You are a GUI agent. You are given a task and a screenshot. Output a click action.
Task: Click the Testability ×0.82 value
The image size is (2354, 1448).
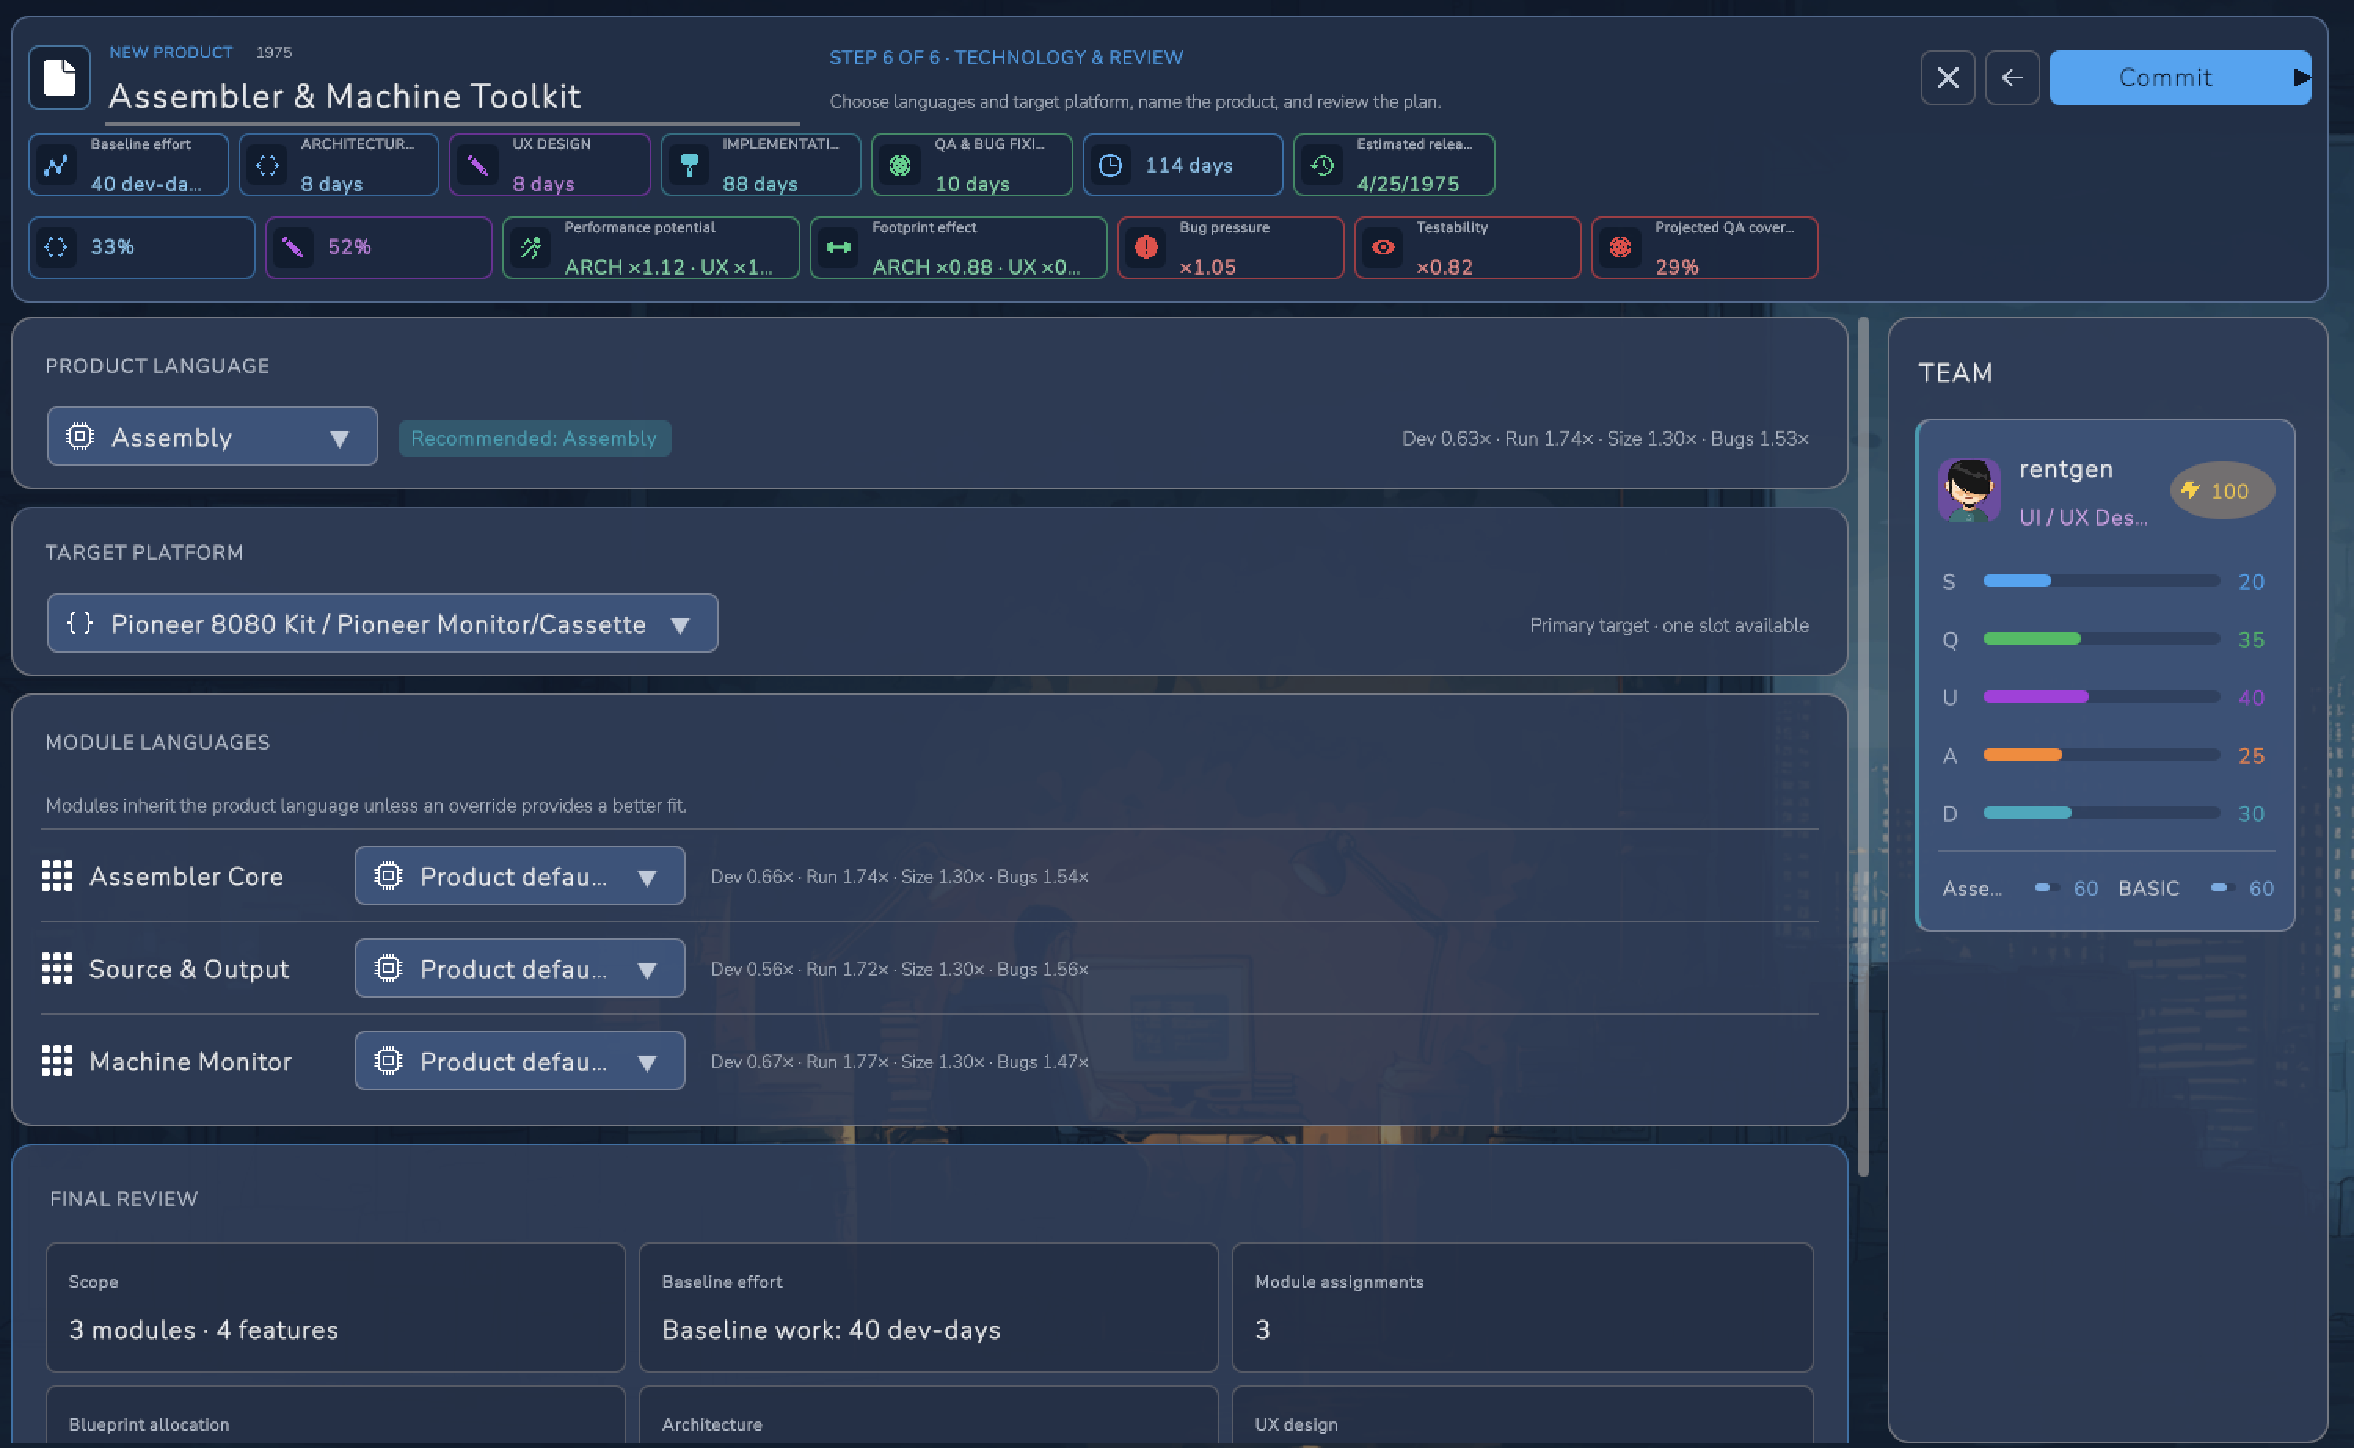pyautogui.click(x=1445, y=267)
